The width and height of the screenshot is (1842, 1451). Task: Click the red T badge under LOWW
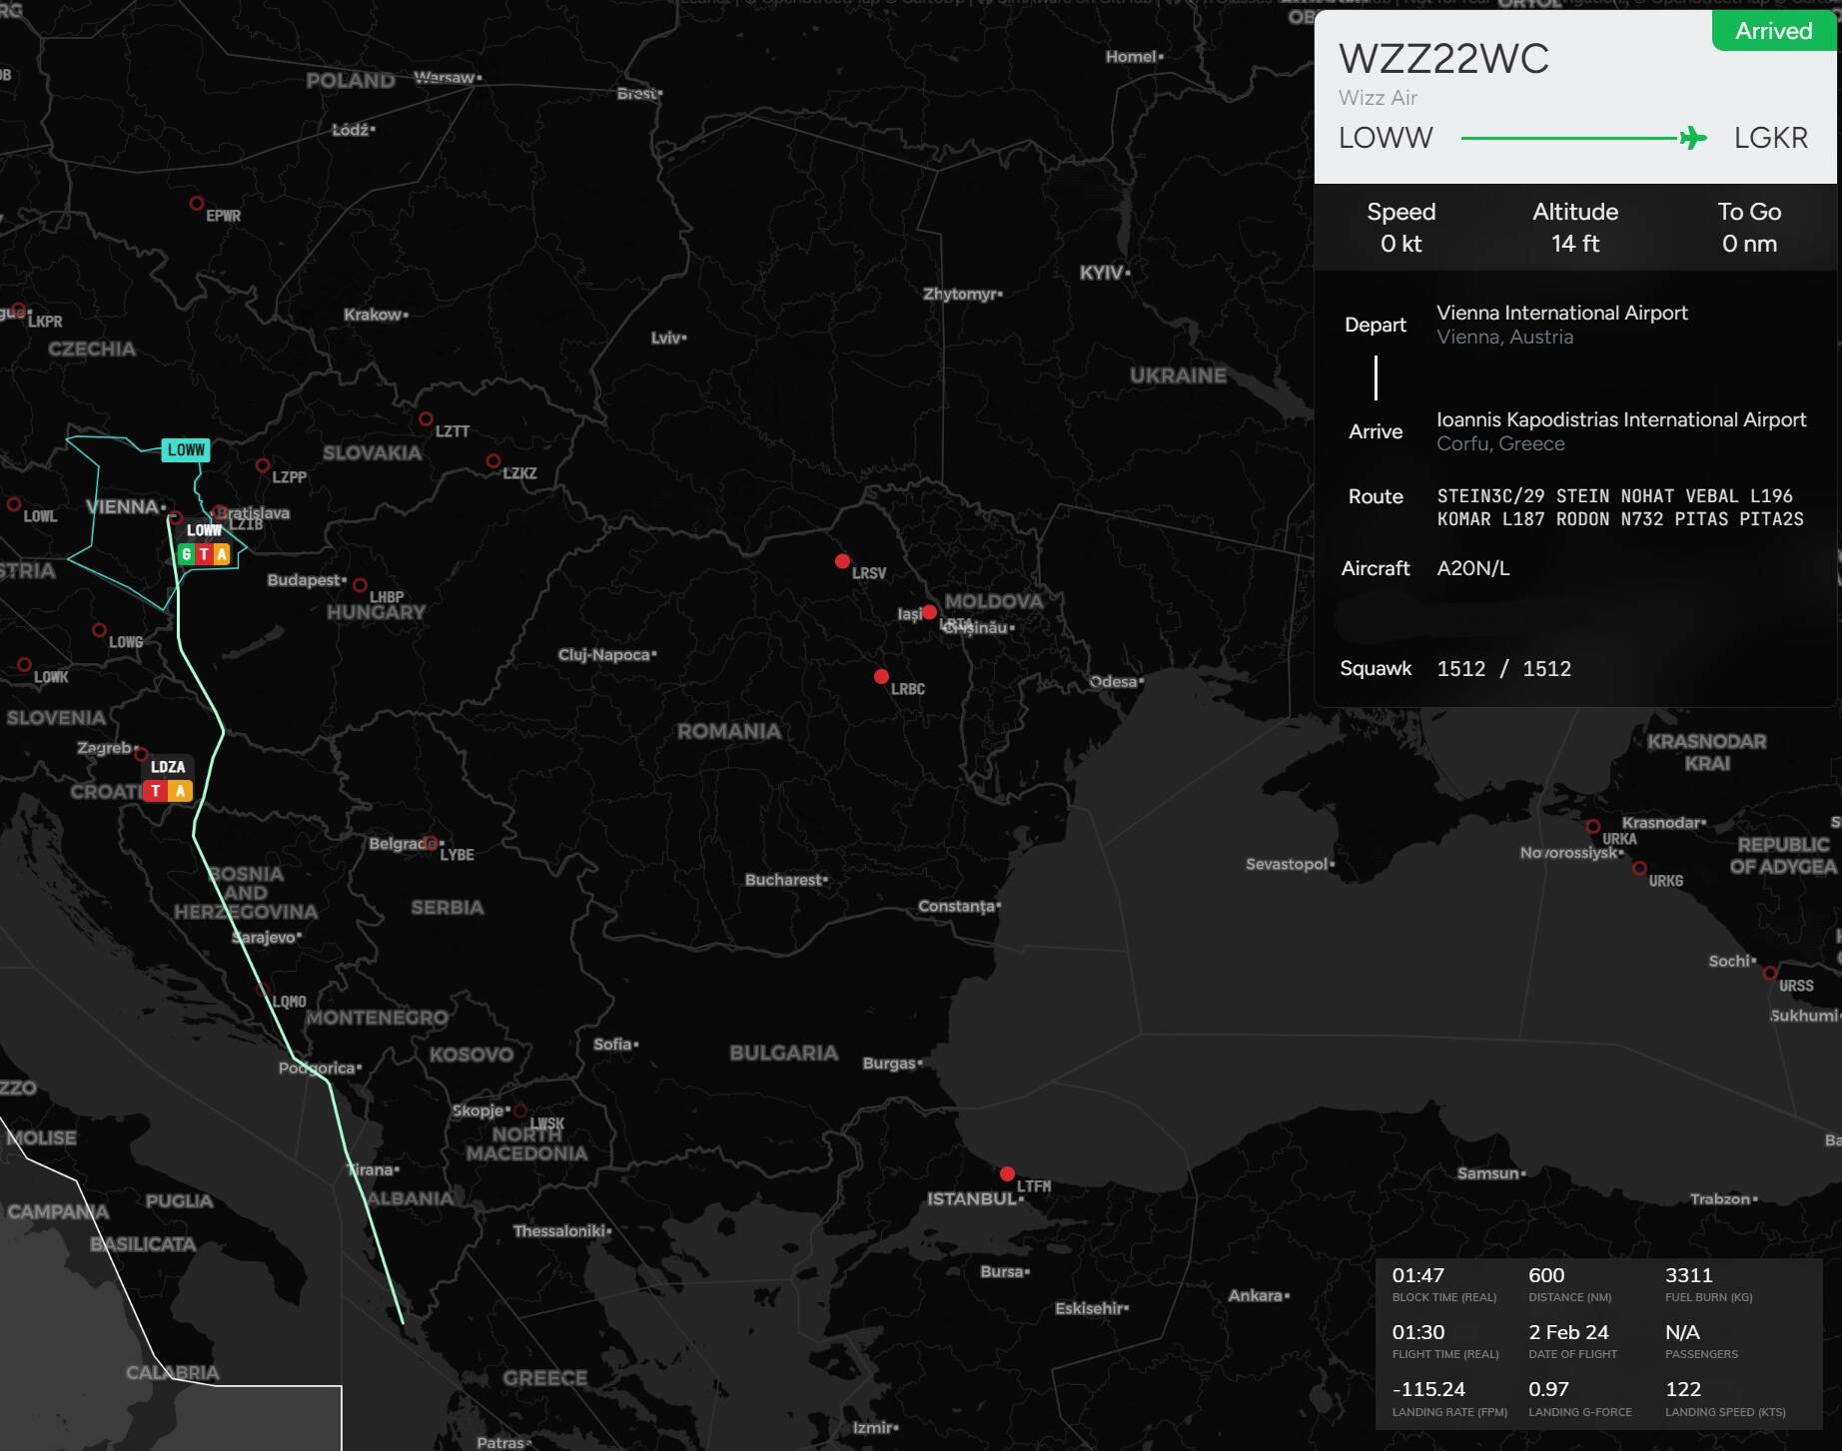point(204,554)
